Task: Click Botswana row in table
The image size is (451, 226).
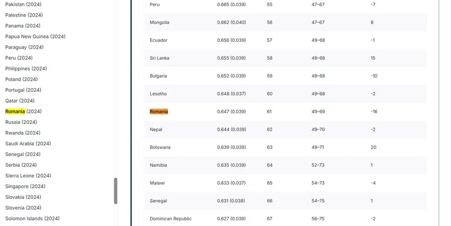Action: click(x=160, y=147)
